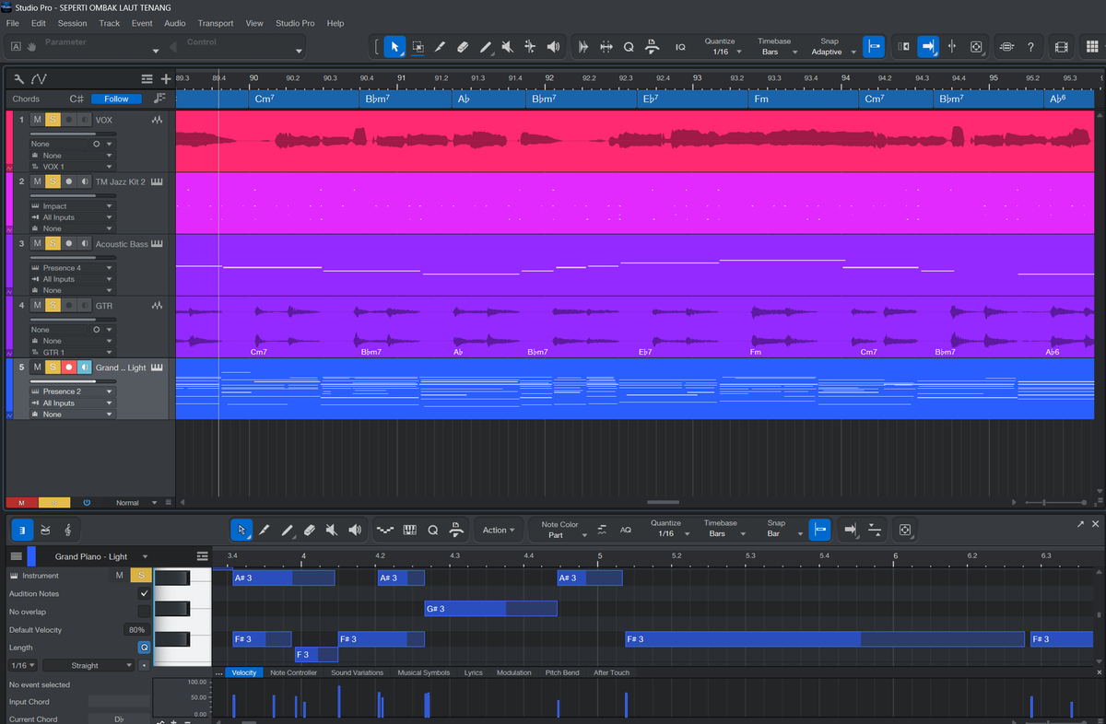Click the IQ input quantize icon
Viewport: 1106px width, 724px height.
pyautogui.click(x=680, y=46)
